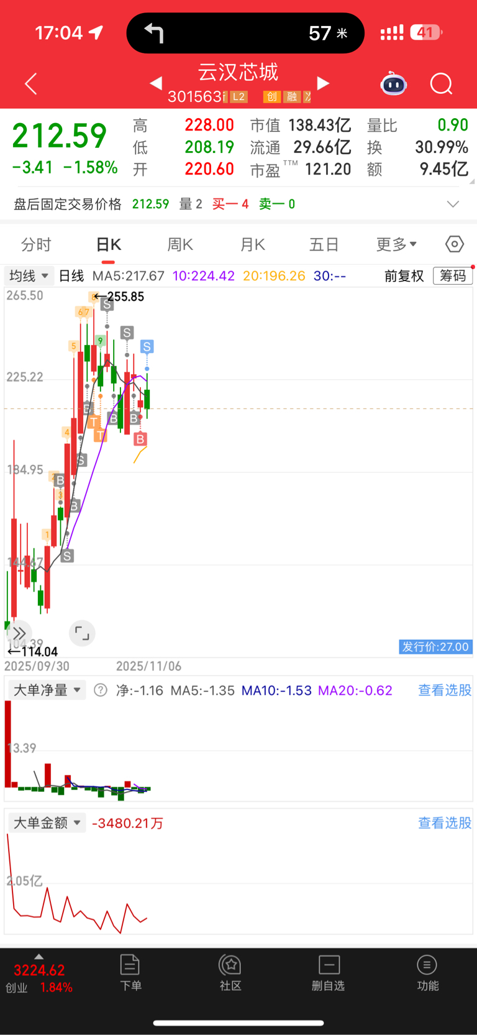The height and width of the screenshot is (1035, 477).
Task: Go back with the top-left arrow
Action: (x=31, y=84)
